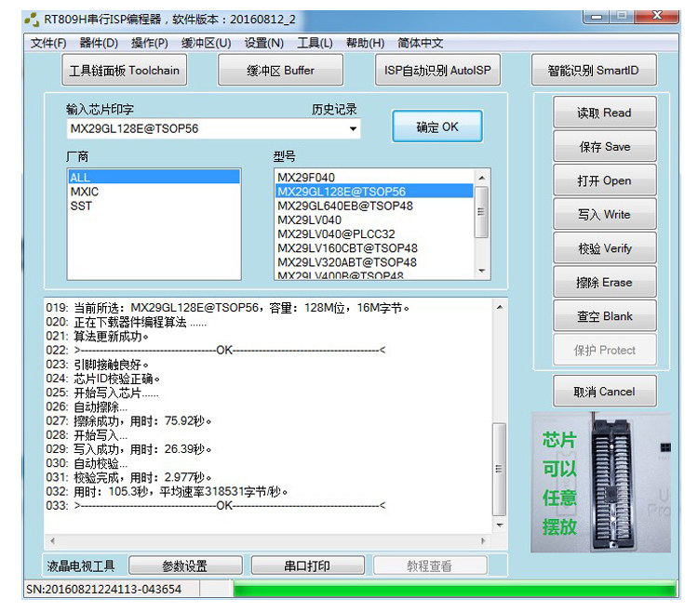Click the chip socket placement image

(601, 483)
